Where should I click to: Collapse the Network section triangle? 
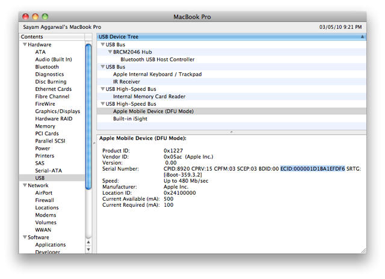pos(25,186)
